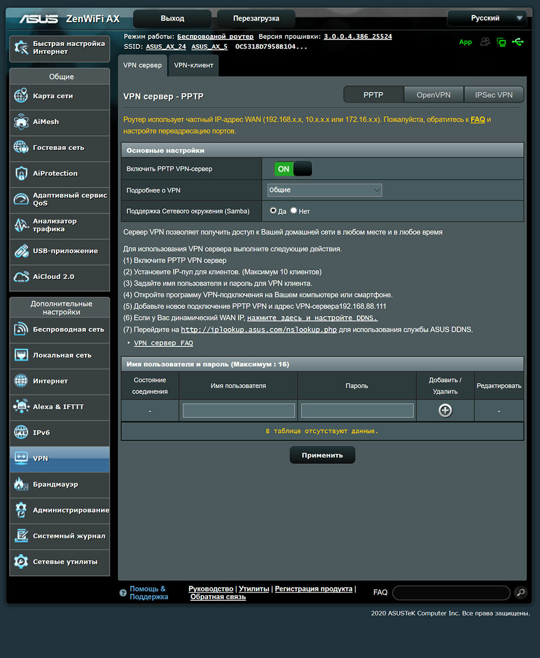Image resolution: width=540 pixels, height=658 pixels.
Task: Click the Выход button
Action: point(172,18)
